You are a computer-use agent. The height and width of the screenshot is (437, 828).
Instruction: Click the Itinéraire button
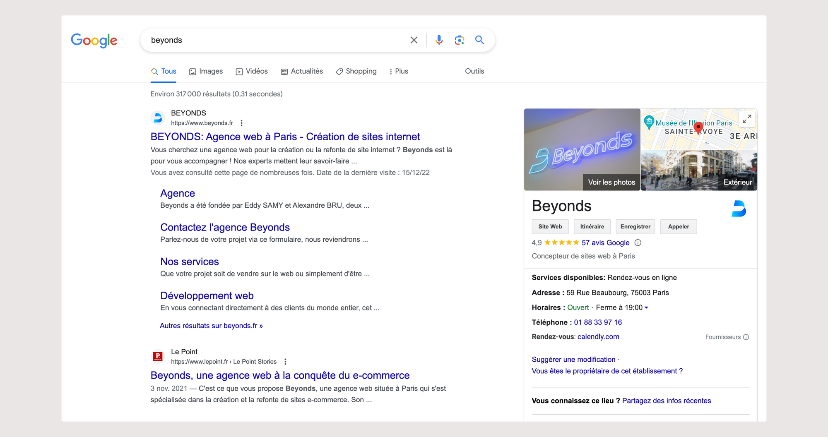[592, 226]
